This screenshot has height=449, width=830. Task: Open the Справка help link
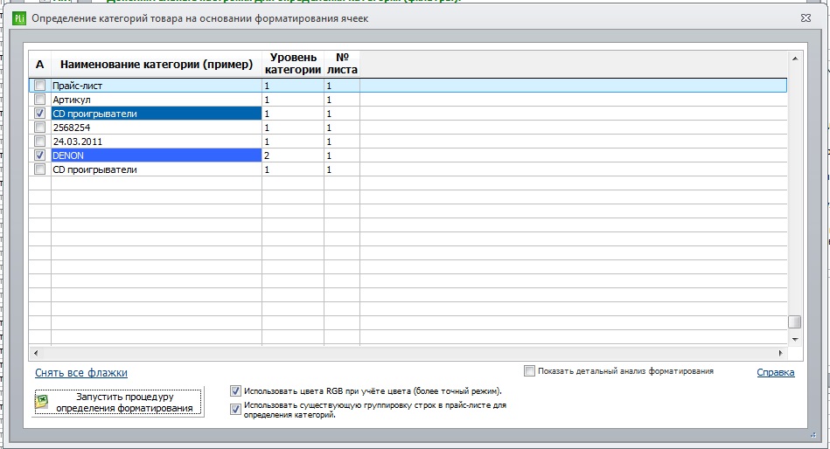tap(776, 372)
